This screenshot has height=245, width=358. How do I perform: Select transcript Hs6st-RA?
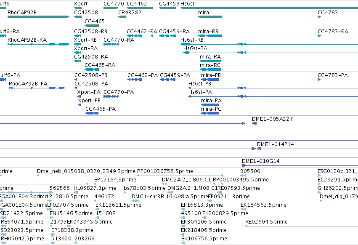coord(270,53)
